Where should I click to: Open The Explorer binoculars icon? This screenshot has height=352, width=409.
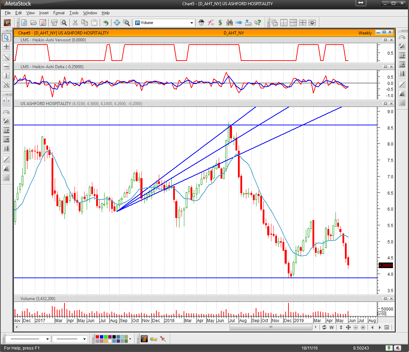click(x=230, y=23)
